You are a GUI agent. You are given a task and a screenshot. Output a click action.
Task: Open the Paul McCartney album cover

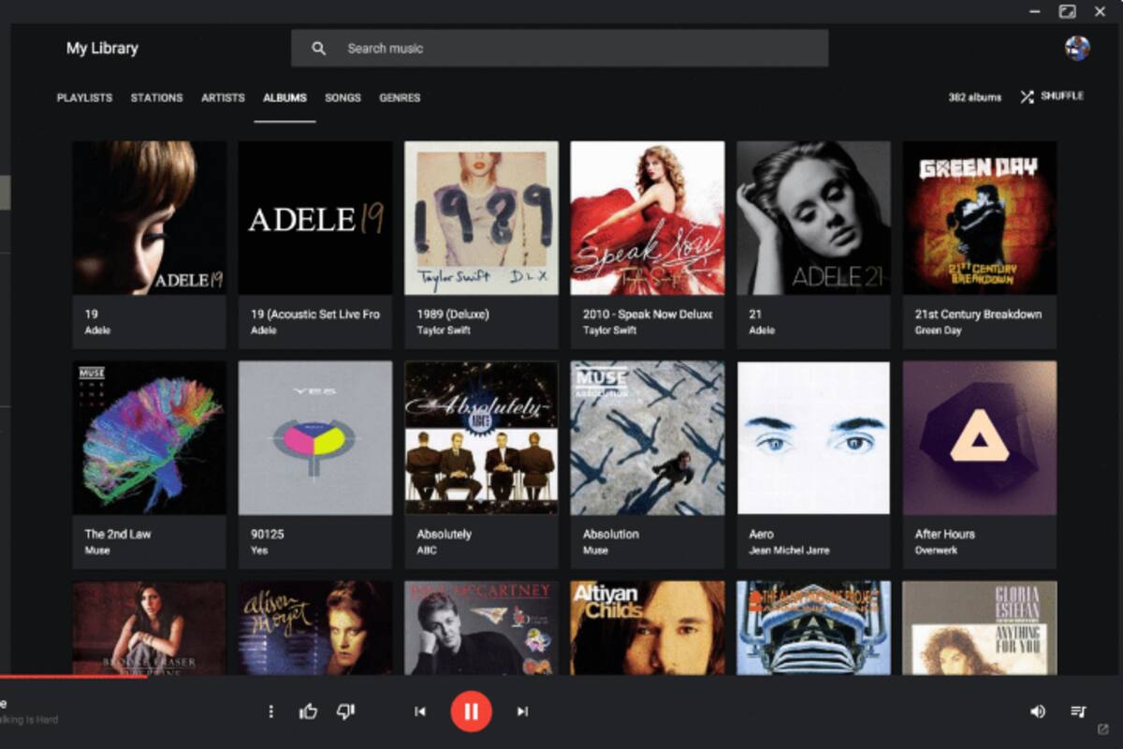point(481,627)
